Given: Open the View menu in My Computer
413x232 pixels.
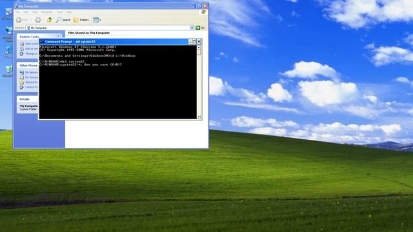Looking at the screenshot, I should [35, 12].
